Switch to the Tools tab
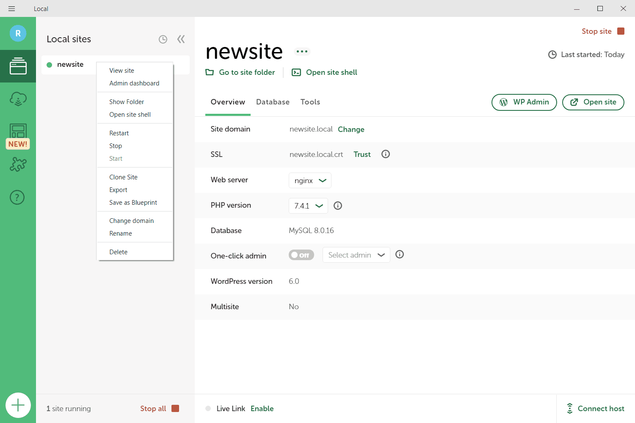Screen dimensions: 635x423 point(310,102)
